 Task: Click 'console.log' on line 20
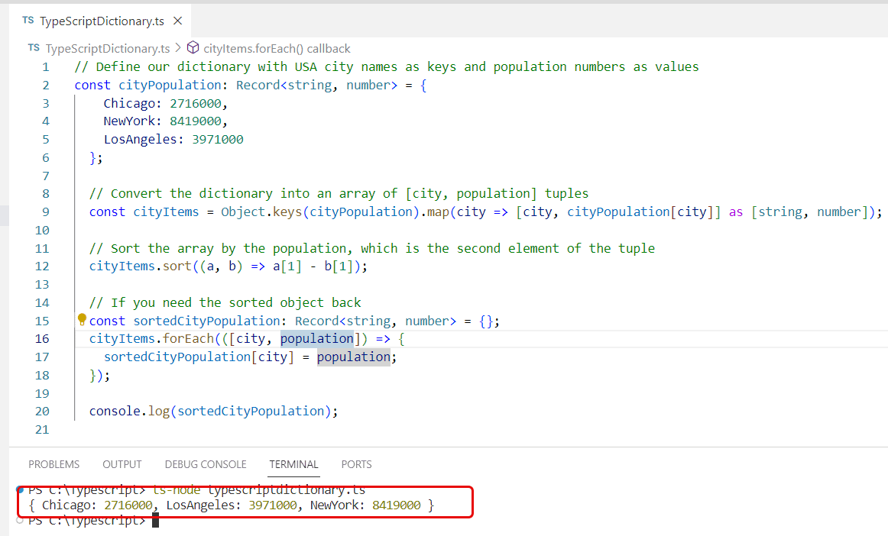tap(129, 411)
